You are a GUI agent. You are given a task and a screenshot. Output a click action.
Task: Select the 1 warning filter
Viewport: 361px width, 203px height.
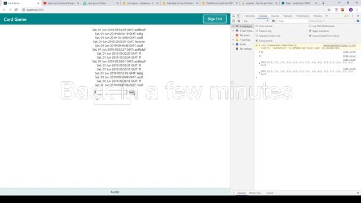coord(244,40)
